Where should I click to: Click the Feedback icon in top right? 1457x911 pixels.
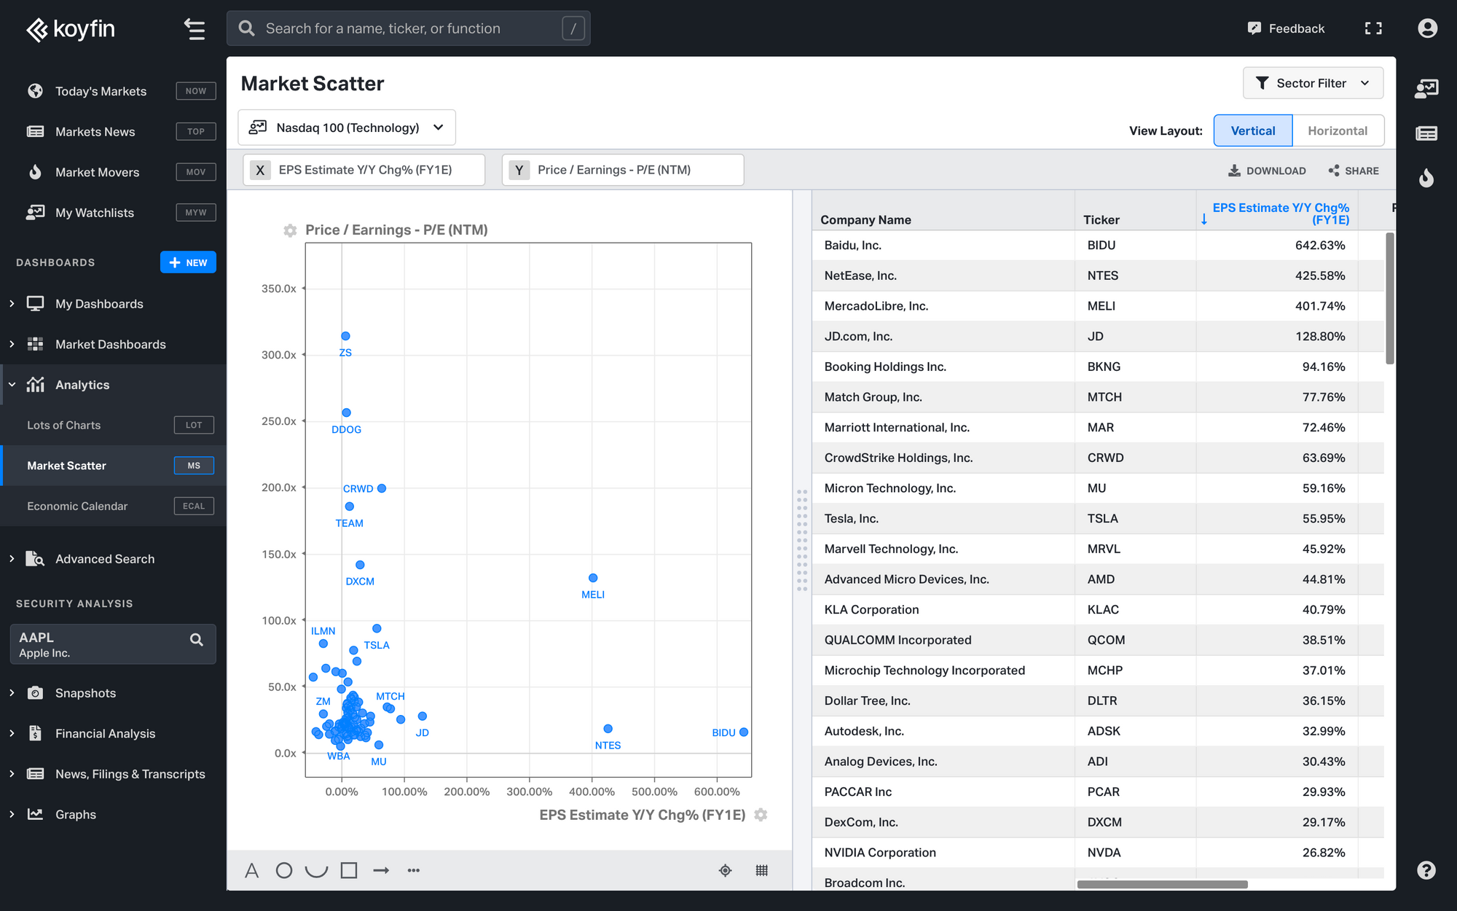coord(1254,28)
